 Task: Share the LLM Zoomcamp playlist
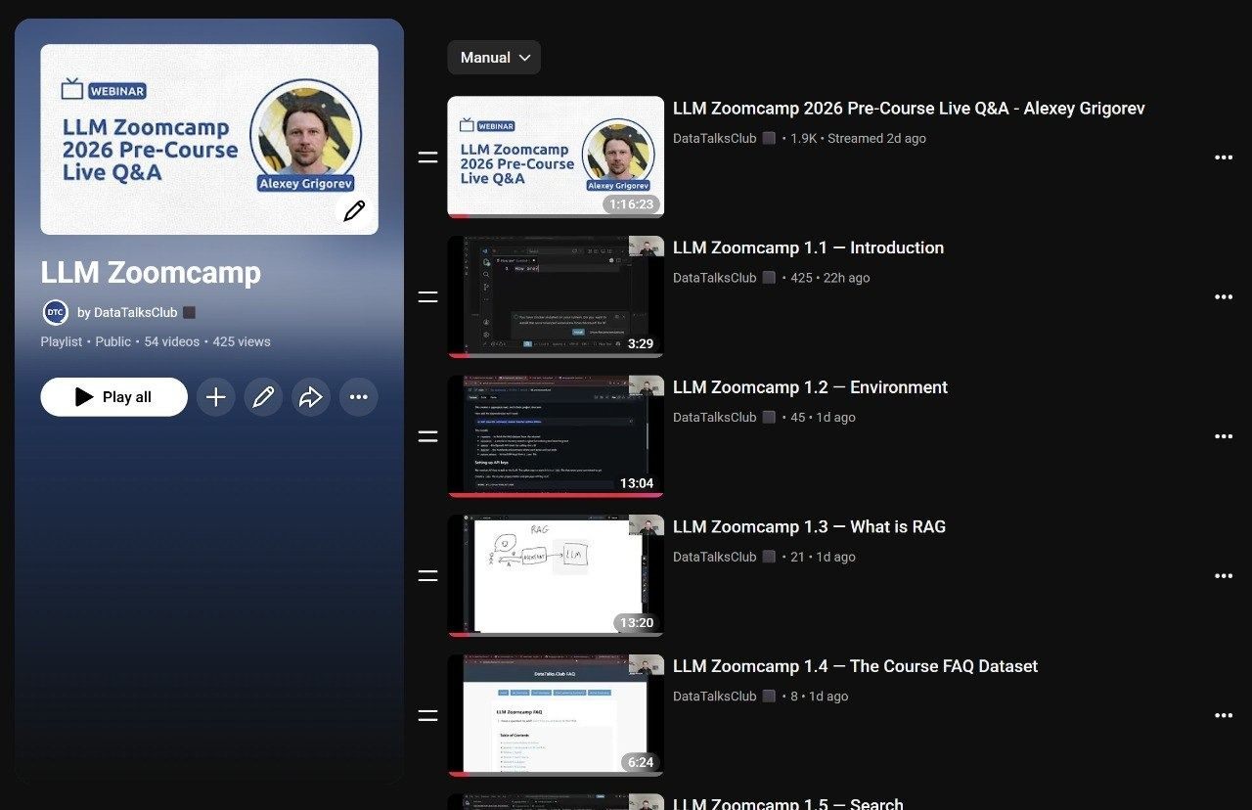click(x=311, y=397)
